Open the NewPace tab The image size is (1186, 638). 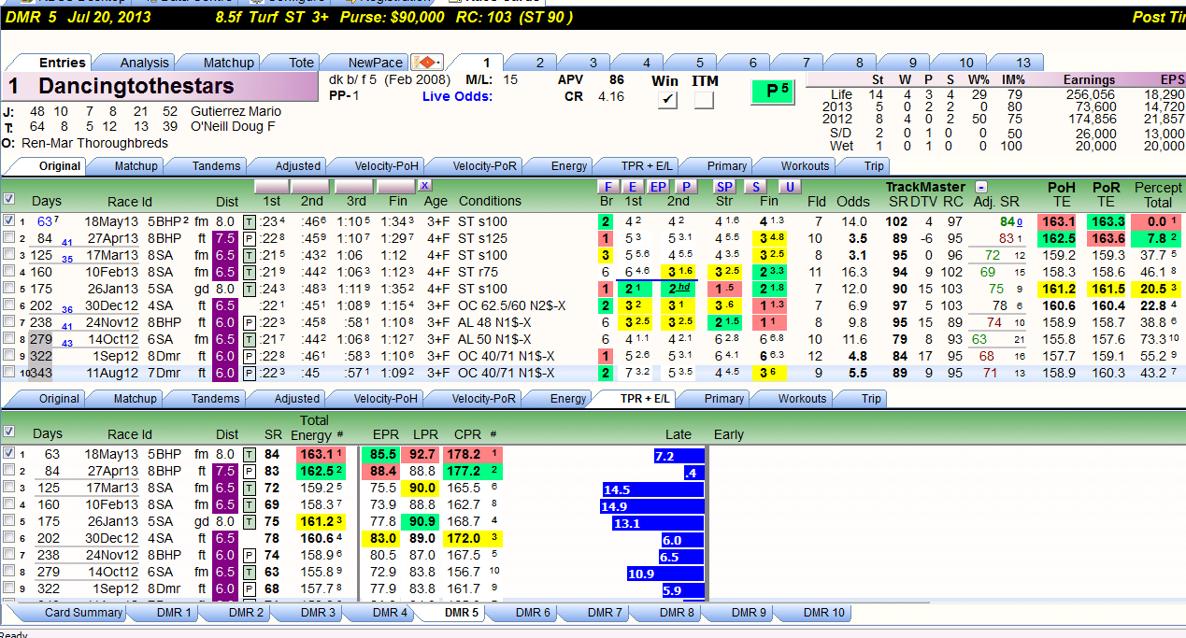[375, 63]
